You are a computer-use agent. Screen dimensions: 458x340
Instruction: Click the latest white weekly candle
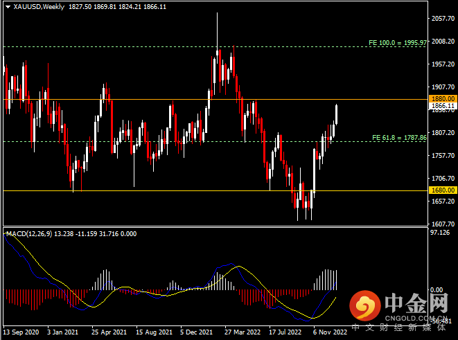[x=337, y=114]
